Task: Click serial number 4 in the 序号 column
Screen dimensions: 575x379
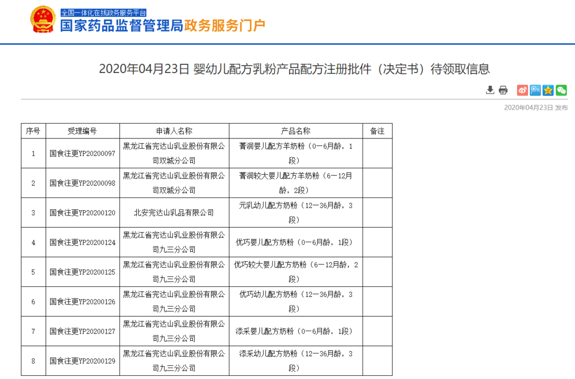Action: pos(34,243)
